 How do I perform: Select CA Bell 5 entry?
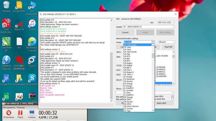137,68
